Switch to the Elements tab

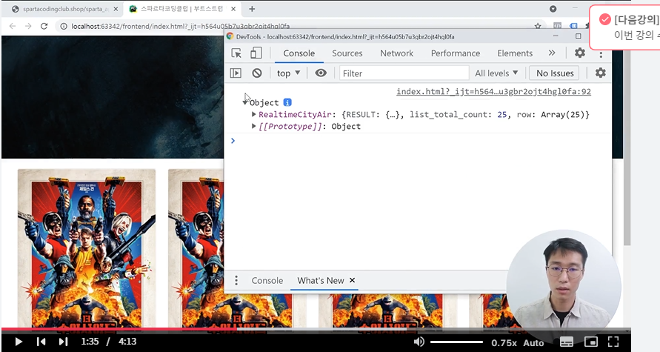point(515,53)
